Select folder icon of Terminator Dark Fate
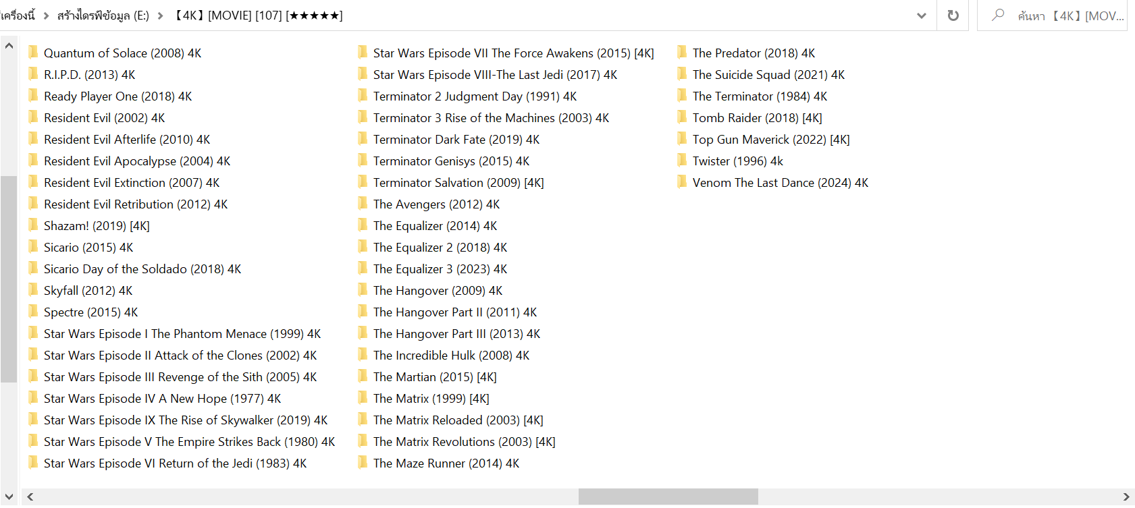The image size is (1135, 508). pos(363,139)
